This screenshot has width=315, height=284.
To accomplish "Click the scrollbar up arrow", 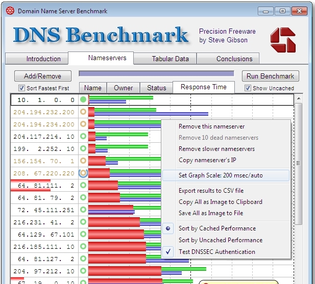I will pos(299,98).
